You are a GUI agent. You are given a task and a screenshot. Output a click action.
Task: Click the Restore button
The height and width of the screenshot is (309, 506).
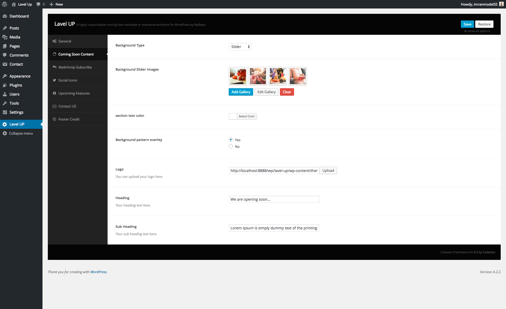pos(484,24)
